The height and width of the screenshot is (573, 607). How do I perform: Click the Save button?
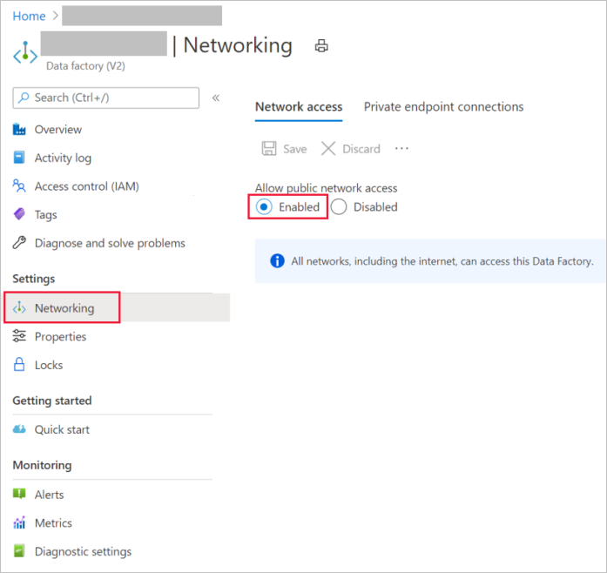(285, 149)
